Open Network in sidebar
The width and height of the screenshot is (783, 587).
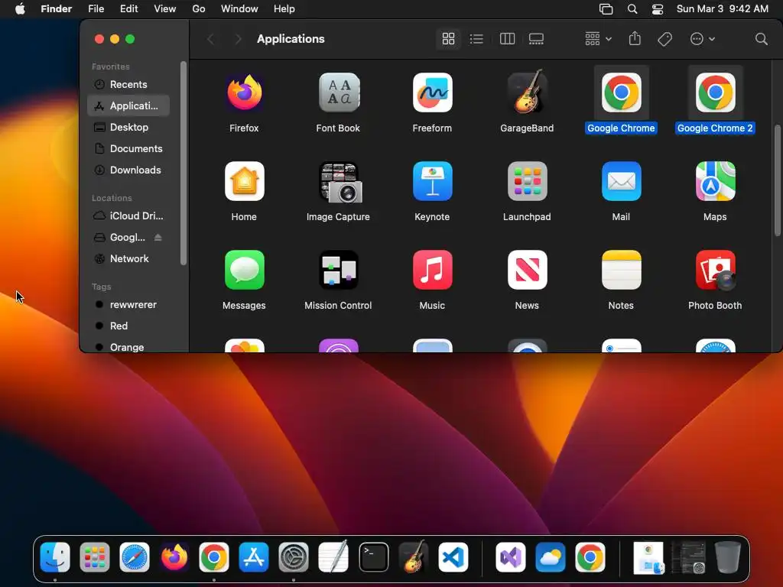[x=128, y=259]
